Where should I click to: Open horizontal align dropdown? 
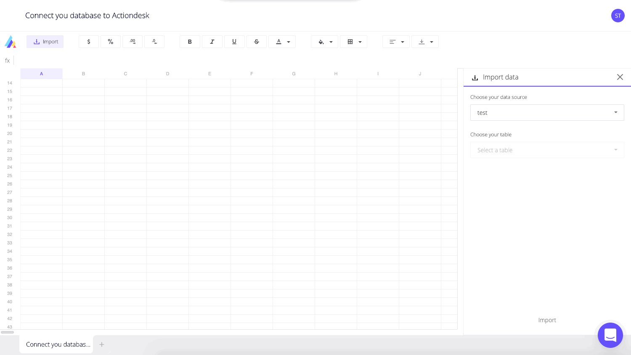pyautogui.click(x=396, y=42)
